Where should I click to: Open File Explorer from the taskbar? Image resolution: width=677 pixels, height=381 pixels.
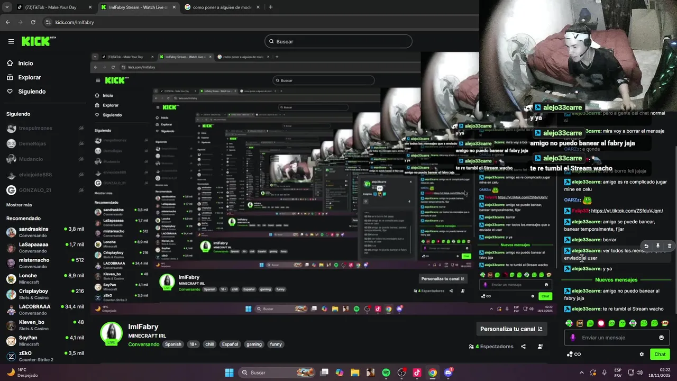[x=355, y=373]
